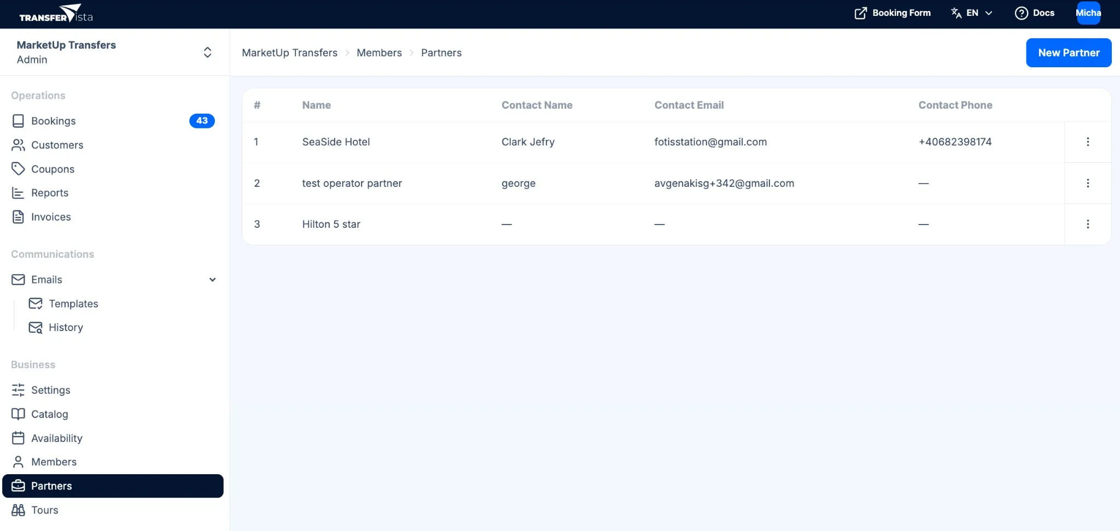The height and width of the screenshot is (531, 1120).
Task: Open the Members page from breadcrumb
Action: (379, 52)
